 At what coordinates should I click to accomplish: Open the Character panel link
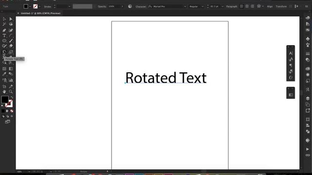141,6
